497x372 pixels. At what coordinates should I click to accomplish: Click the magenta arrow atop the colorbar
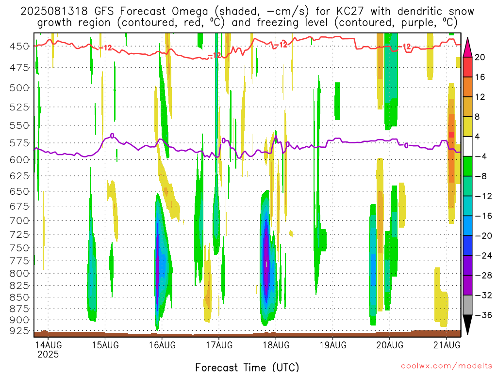pyautogui.click(x=467, y=48)
